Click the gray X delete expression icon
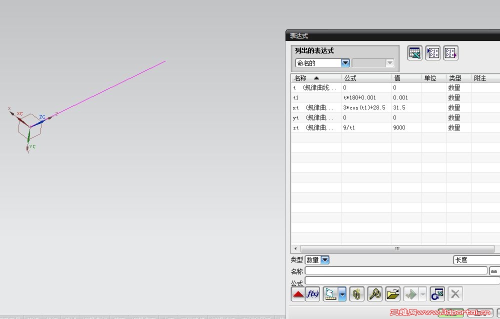 tap(455, 294)
